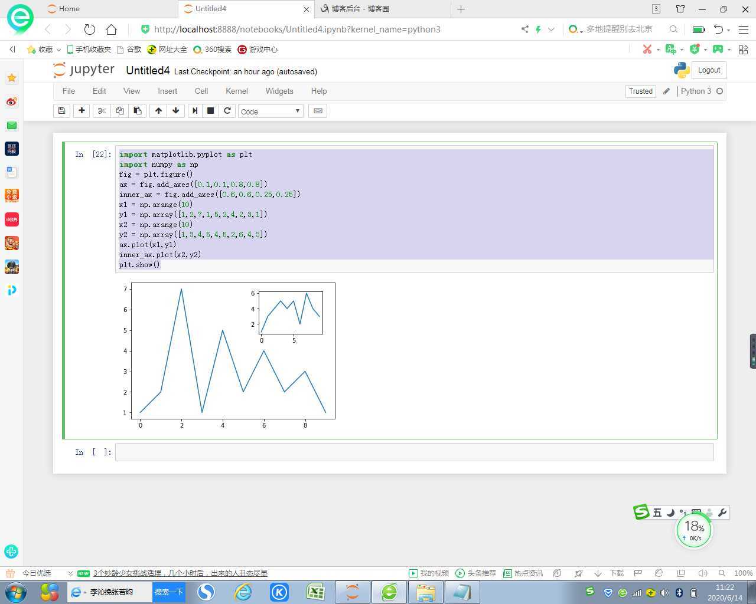Image resolution: width=756 pixels, height=604 pixels.
Task: Click the matplotlib output plot image
Action: (x=228, y=356)
